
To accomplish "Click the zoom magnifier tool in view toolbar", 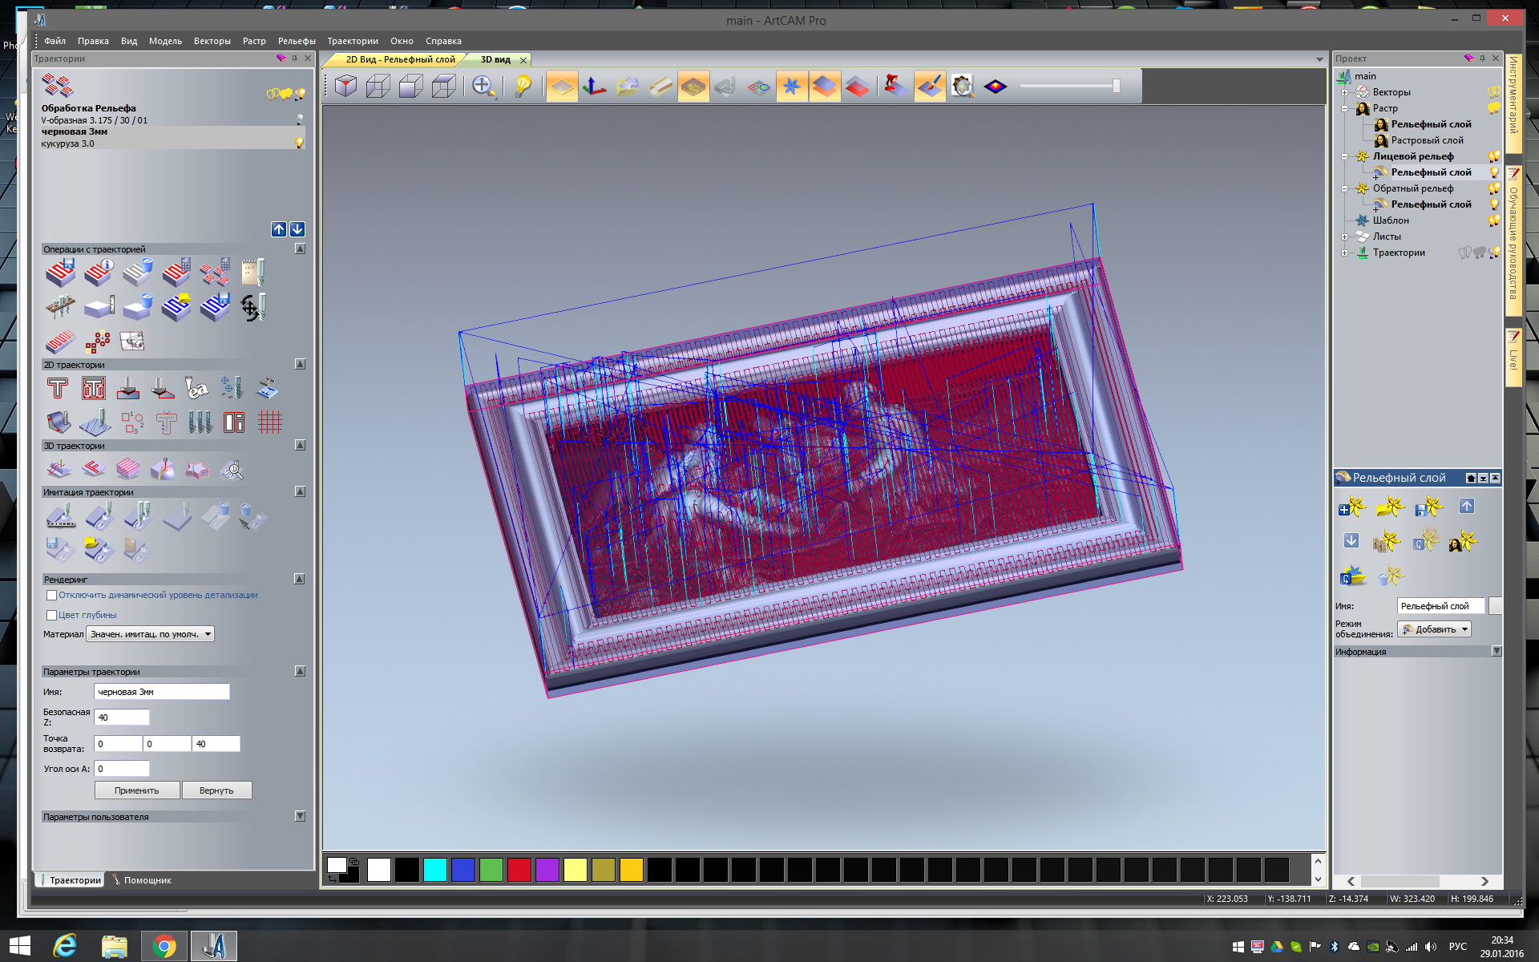I will click(x=483, y=86).
